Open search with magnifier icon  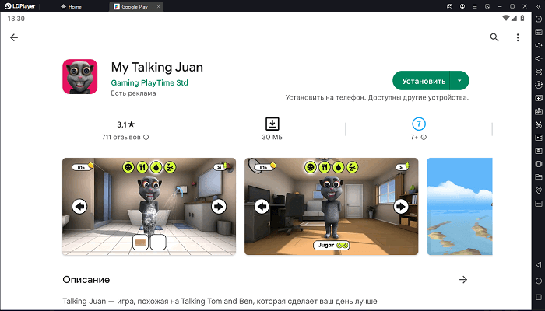tap(494, 37)
